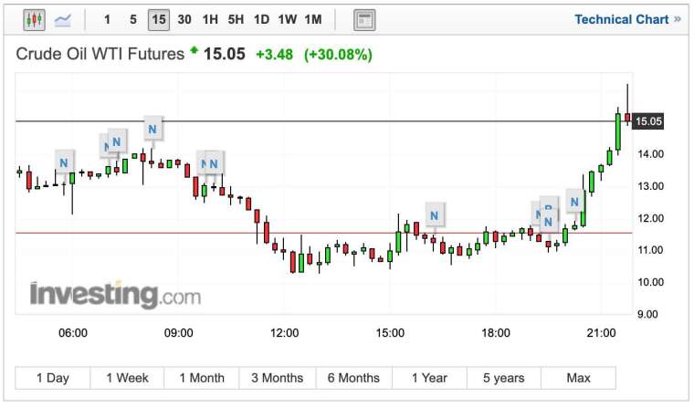Select the 1M interval
Screen dimensions: 694x407
(x=313, y=20)
